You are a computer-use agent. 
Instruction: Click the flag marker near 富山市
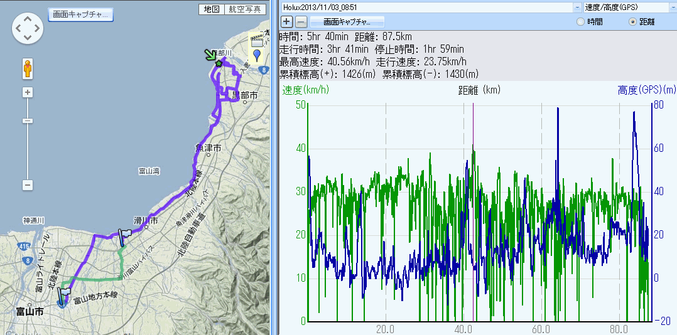(64, 294)
